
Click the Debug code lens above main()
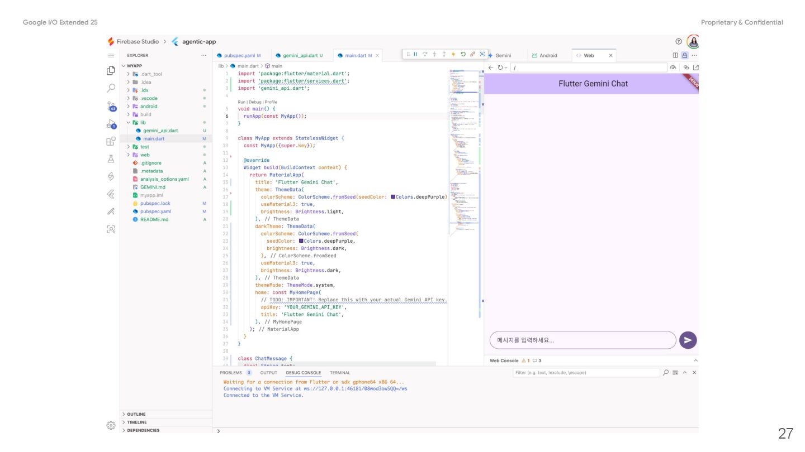click(x=255, y=102)
